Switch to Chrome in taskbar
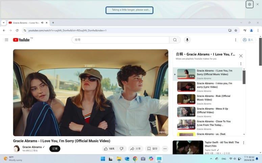The width and height of the screenshot is (262, 163). click(x=135, y=159)
